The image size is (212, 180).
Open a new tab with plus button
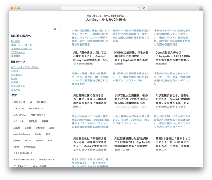201,9
